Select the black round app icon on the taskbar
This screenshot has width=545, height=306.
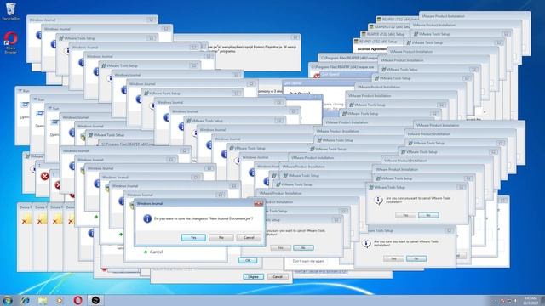point(95,300)
